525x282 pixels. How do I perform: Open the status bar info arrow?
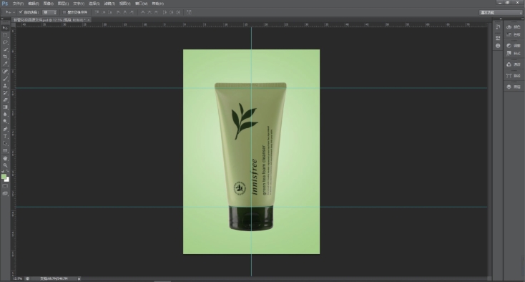coord(79,278)
